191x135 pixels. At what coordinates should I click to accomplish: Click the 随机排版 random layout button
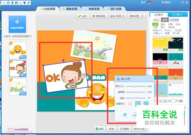(x=99, y=16)
